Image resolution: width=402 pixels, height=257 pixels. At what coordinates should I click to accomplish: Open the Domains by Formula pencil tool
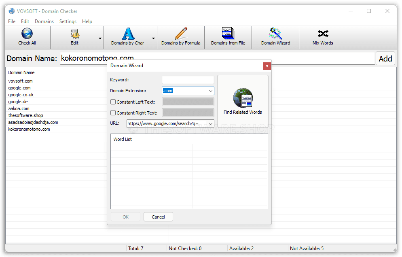181,36
